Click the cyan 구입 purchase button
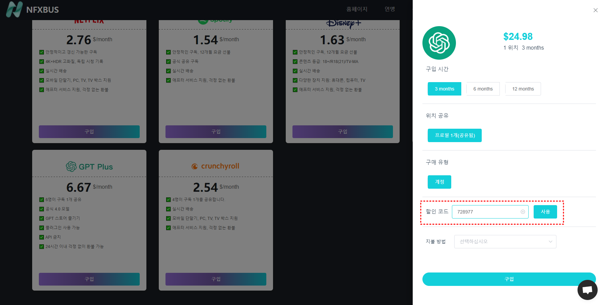604x305 pixels. (509, 279)
